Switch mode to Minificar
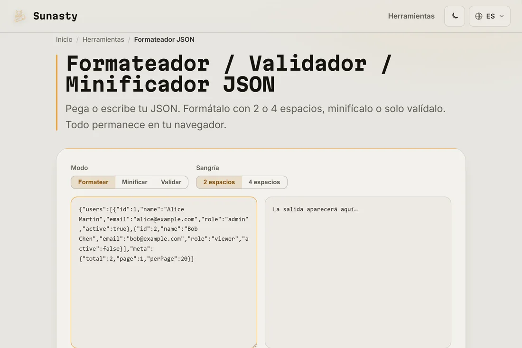The height and width of the screenshot is (348, 522). (x=134, y=182)
